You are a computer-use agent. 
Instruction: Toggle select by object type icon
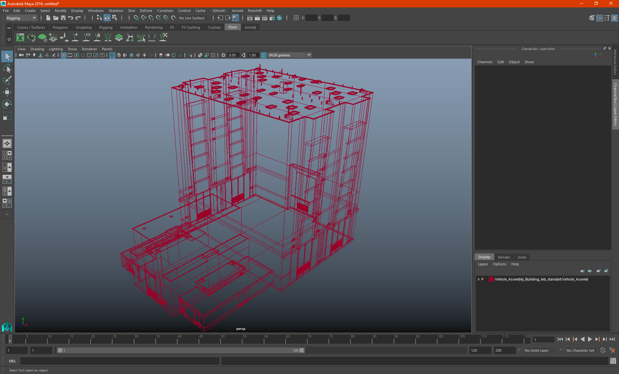[x=107, y=18]
